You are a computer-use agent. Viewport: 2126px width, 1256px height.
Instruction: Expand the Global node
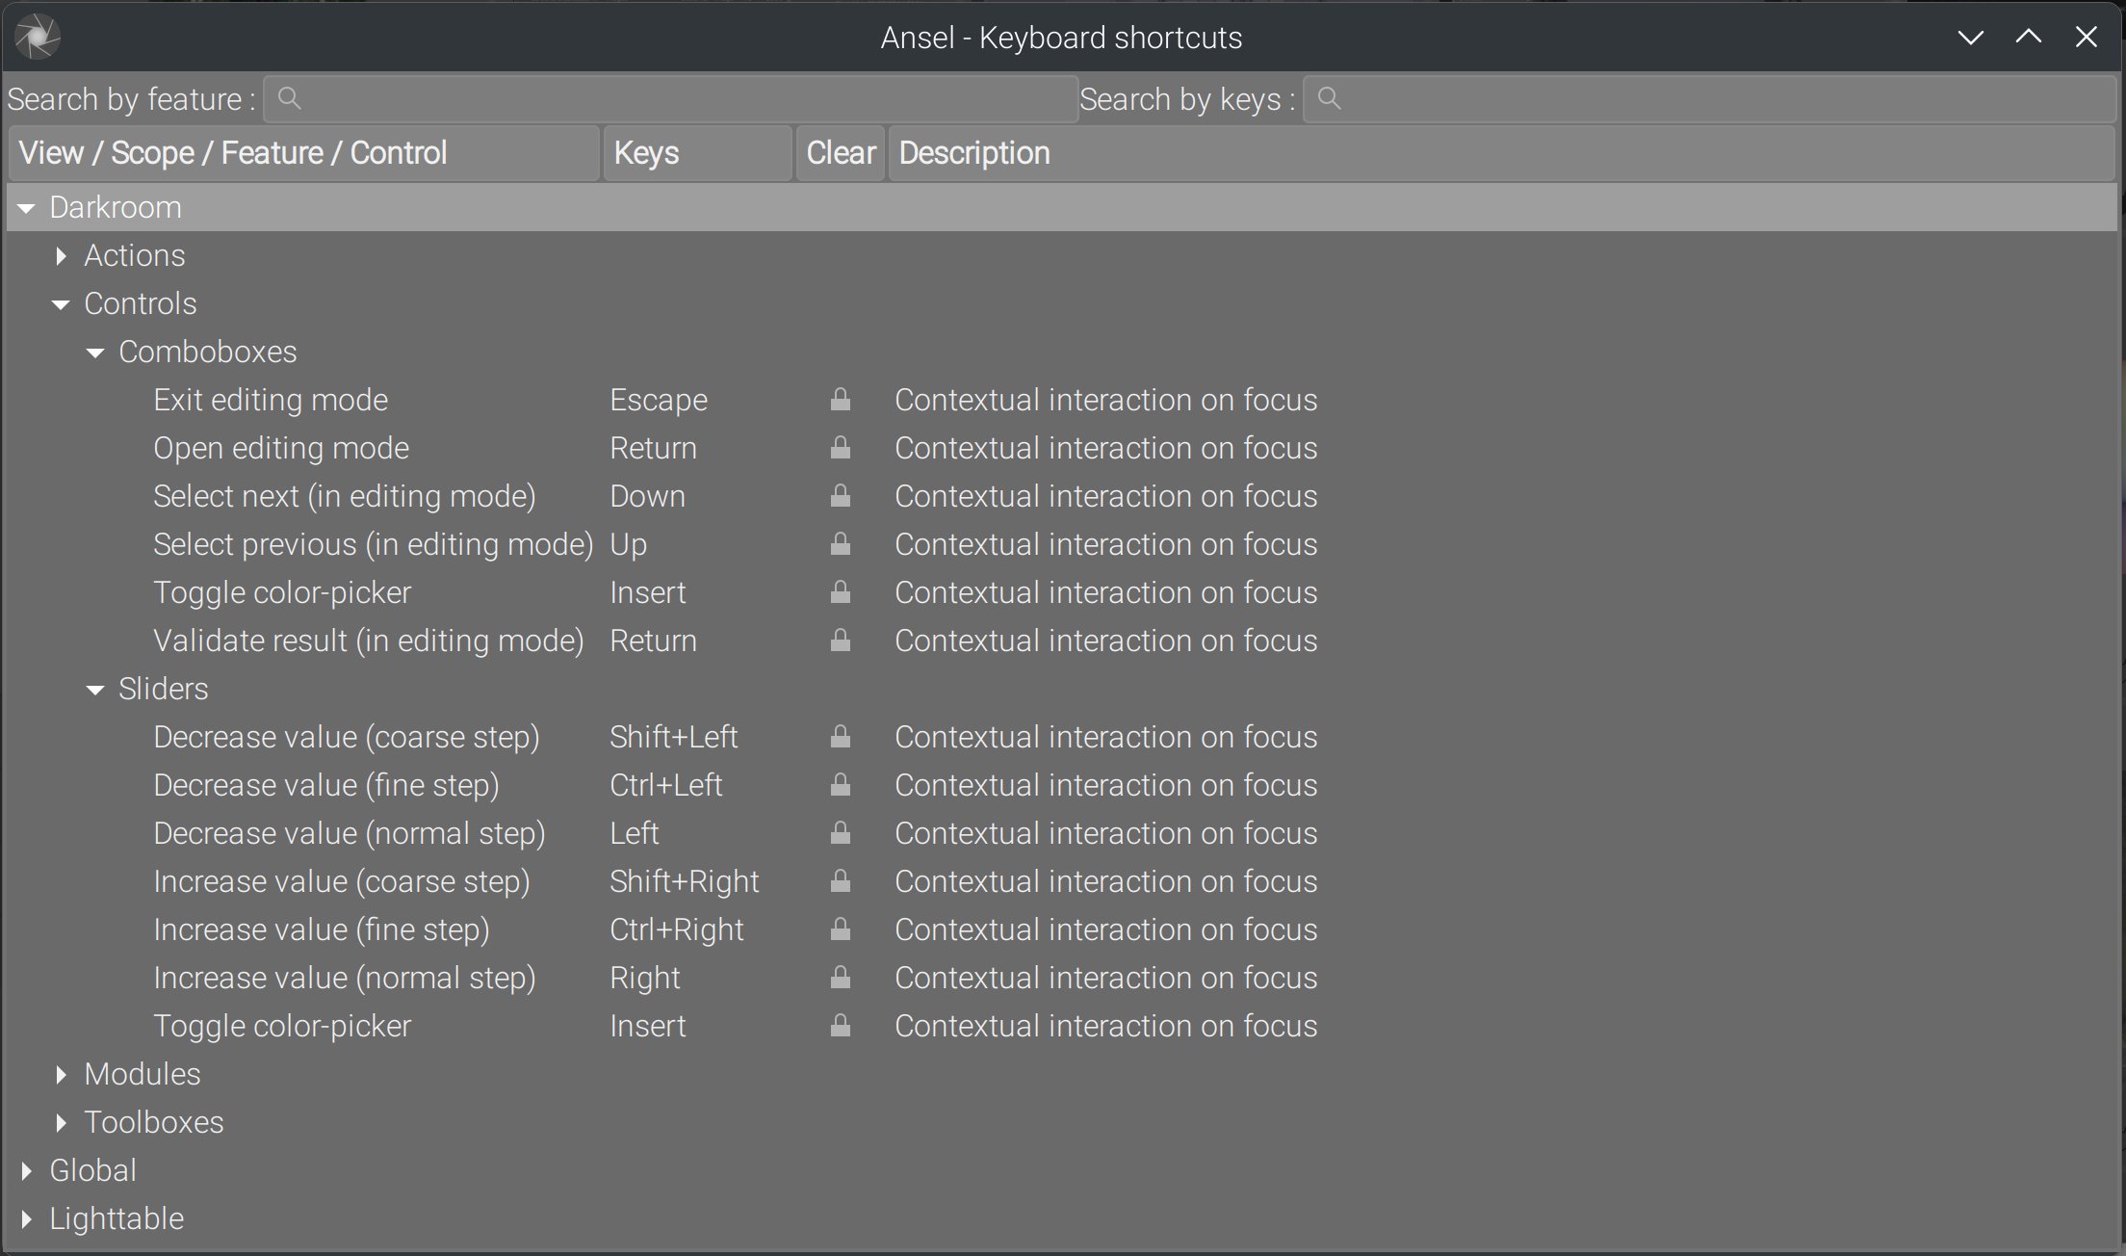click(27, 1170)
